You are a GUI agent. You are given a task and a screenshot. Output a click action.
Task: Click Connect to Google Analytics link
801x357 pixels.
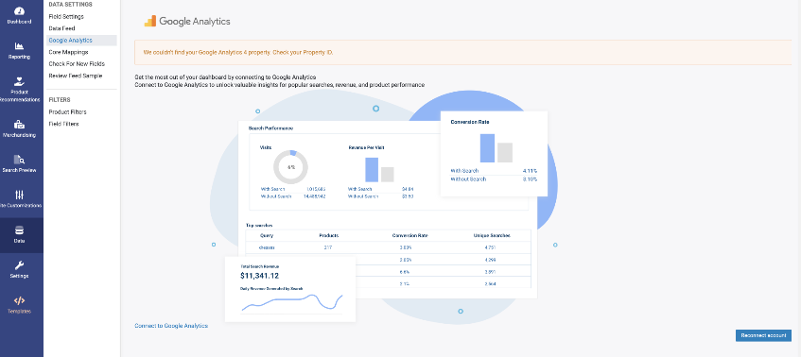coord(171,326)
